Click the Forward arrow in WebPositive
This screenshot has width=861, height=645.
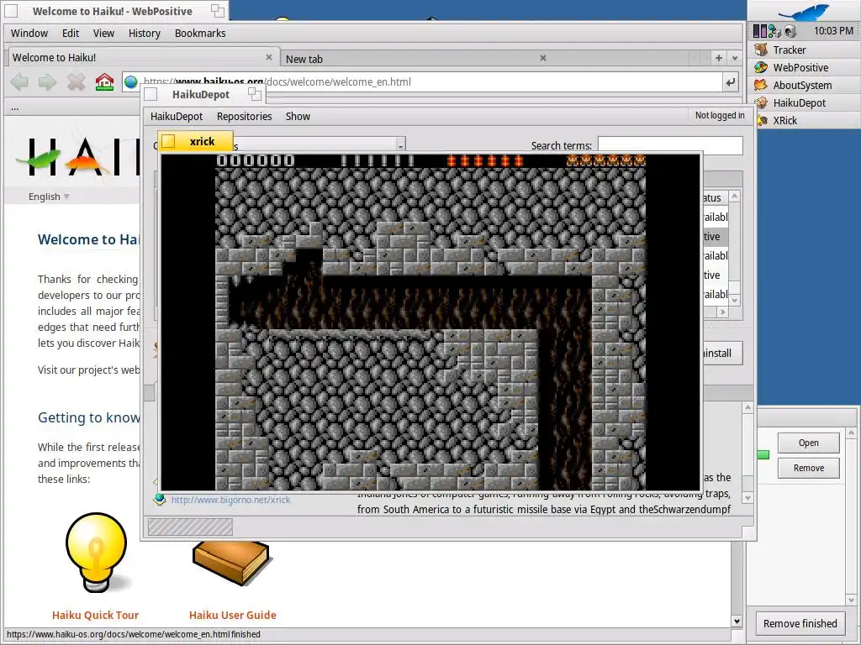click(x=47, y=82)
